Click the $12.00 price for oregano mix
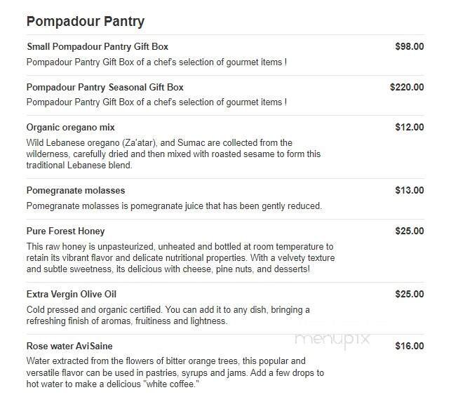The image size is (458, 397). pos(410,128)
